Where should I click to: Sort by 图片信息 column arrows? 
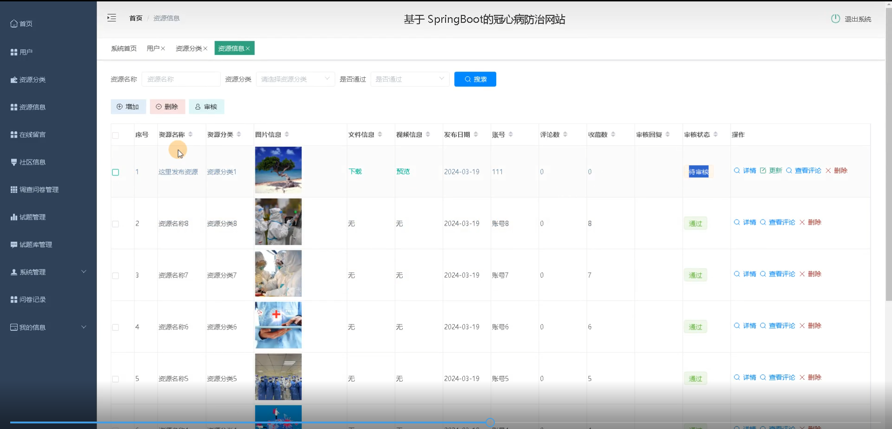click(x=286, y=134)
